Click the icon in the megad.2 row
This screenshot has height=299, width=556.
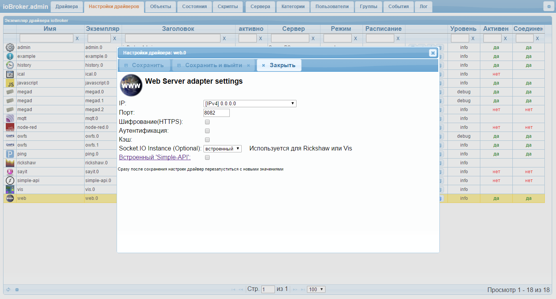10,110
